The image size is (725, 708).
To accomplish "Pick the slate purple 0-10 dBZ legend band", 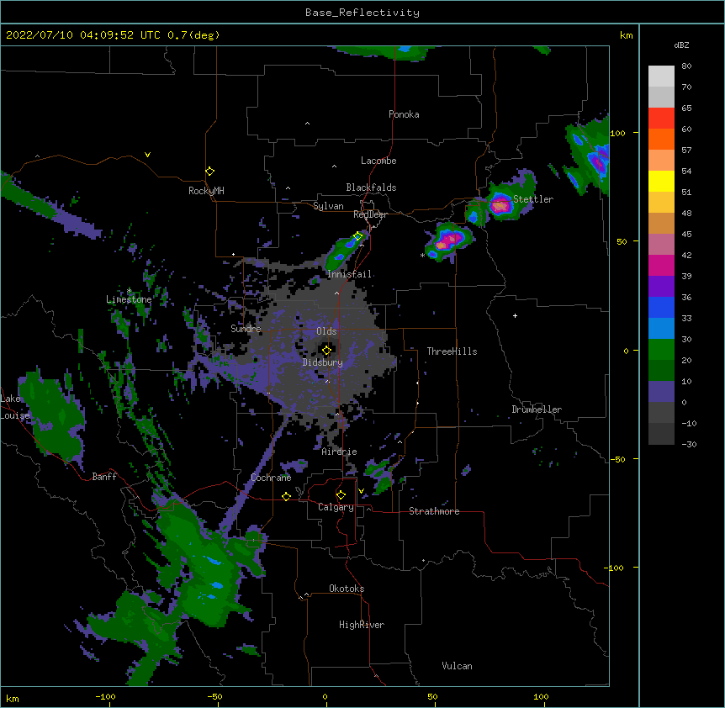I will 661,392.
